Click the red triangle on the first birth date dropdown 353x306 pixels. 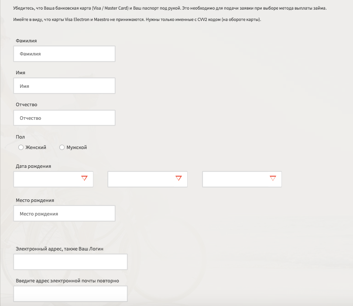85,178
